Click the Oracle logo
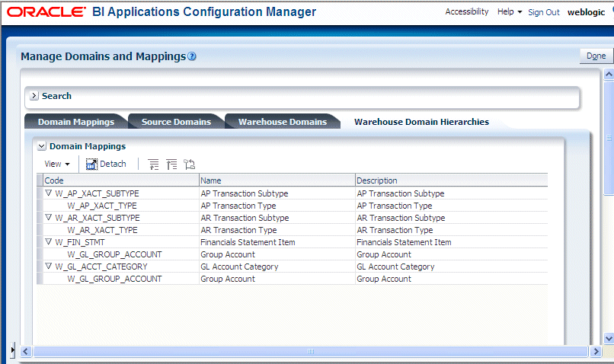 coord(46,12)
